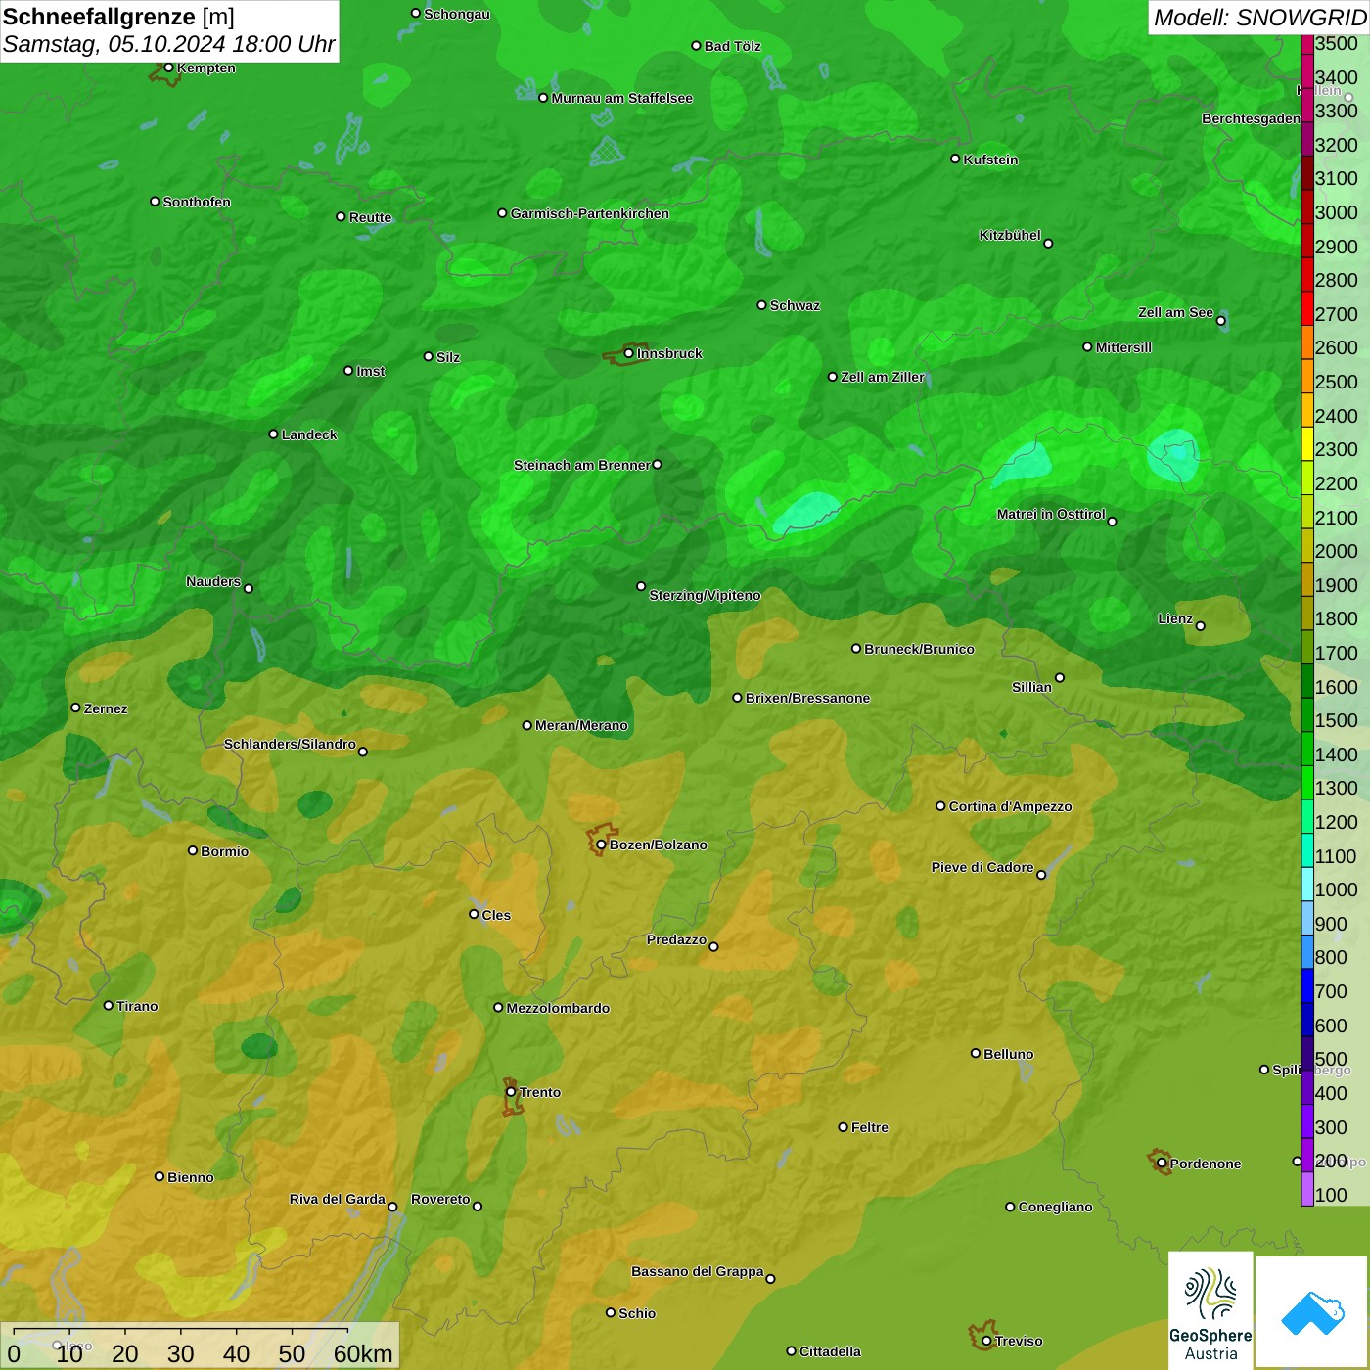Pick the Trento city label
1370x1370 pixels.
click(x=540, y=1092)
